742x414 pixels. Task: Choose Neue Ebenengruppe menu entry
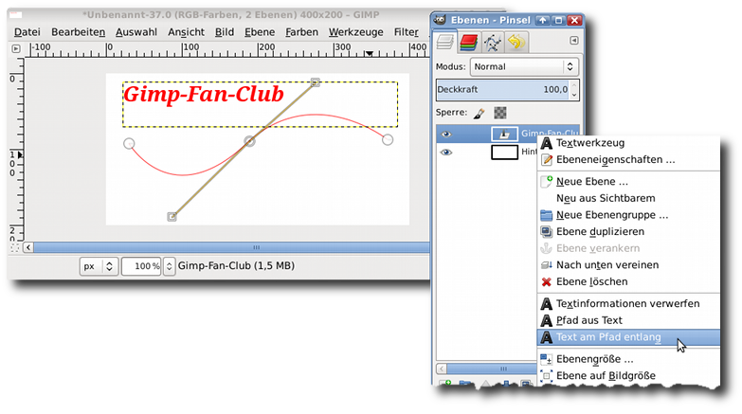click(628, 215)
